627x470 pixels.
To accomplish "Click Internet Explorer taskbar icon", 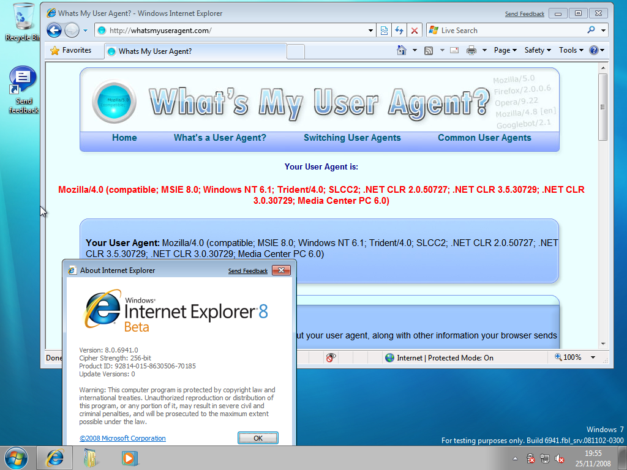I will pyautogui.click(x=54, y=458).
